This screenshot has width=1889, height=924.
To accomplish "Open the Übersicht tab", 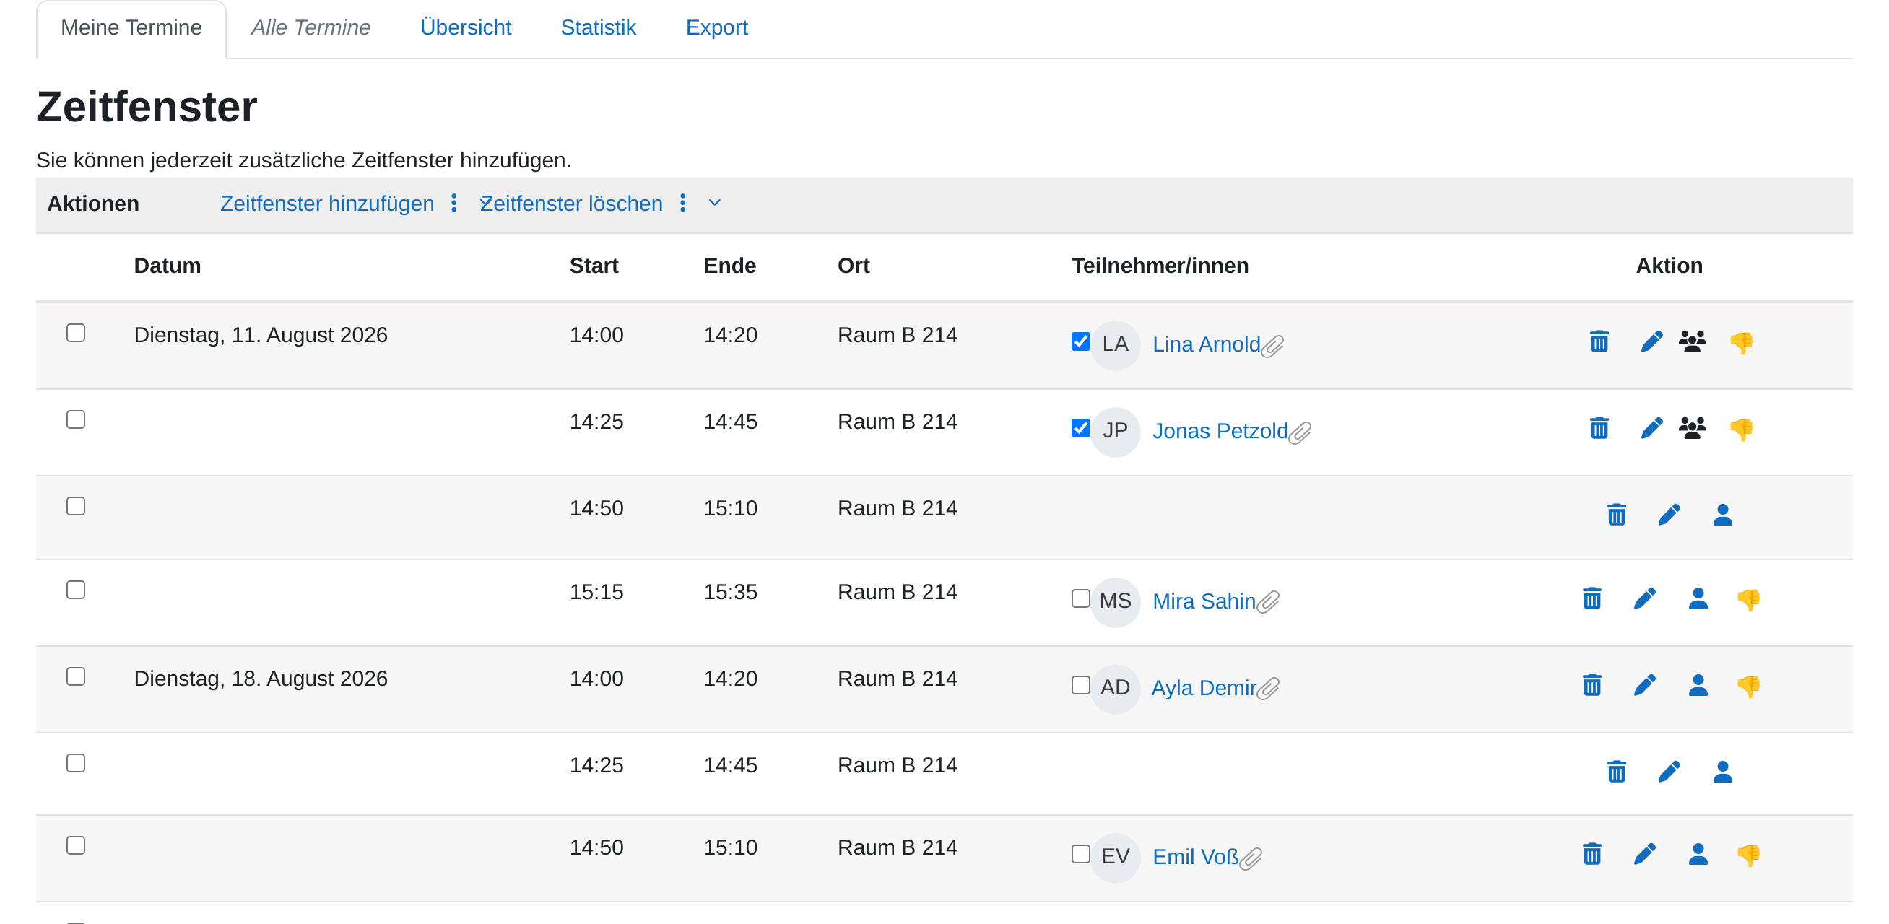I will (466, 28).
